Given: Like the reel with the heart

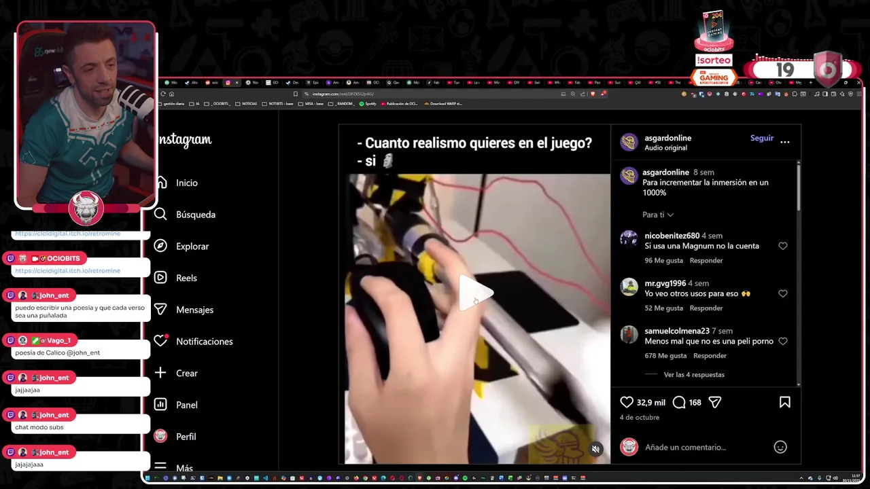Looking at the screenshot, I should coord(627,402).
